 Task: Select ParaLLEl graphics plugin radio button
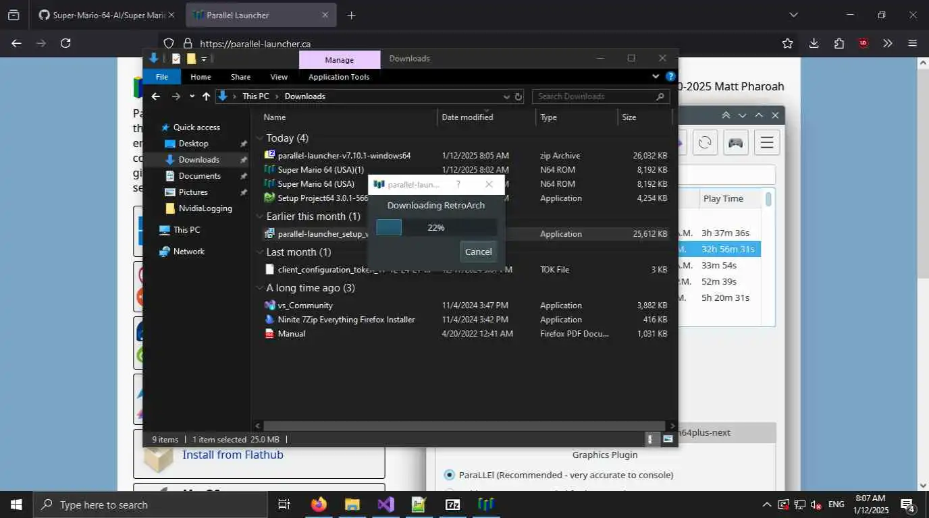[x=449, y=475]
